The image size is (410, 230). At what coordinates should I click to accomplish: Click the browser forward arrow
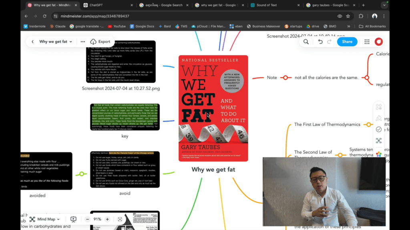pos(35,16)
